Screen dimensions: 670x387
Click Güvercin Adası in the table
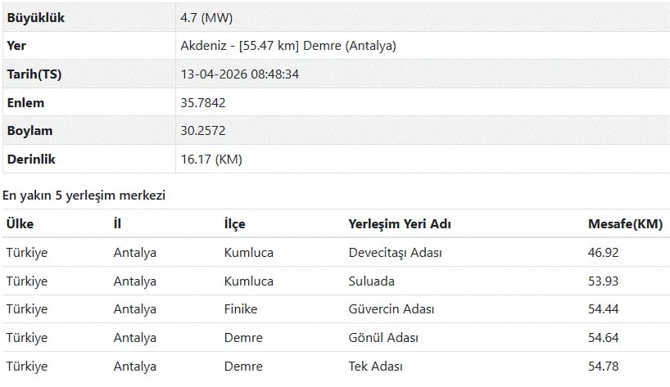[392, 309]
